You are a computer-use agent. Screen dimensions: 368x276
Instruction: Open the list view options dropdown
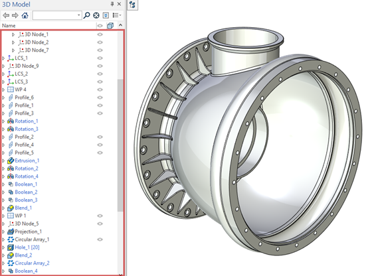[x=117, y=15]
